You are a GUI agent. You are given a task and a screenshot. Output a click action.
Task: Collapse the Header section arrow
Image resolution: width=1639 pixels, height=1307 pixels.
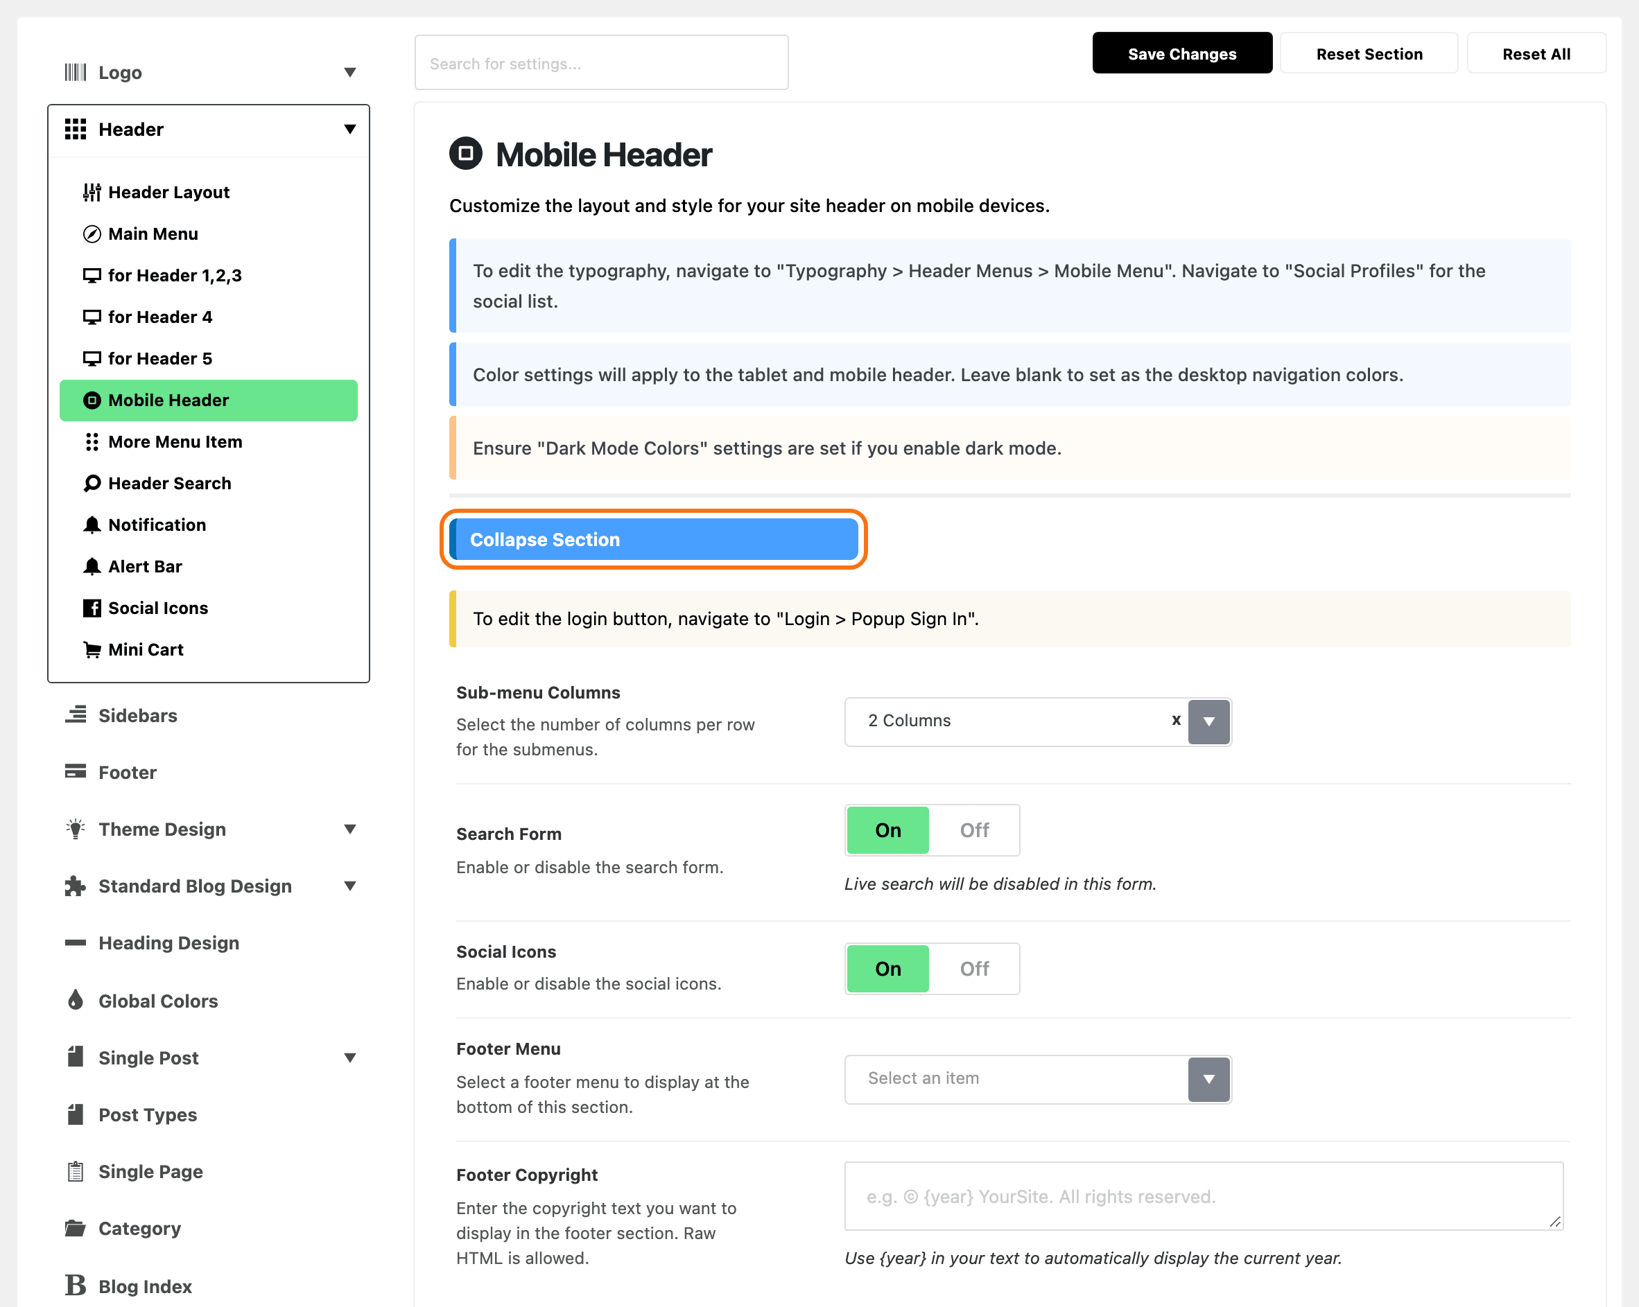pos(349,129)
